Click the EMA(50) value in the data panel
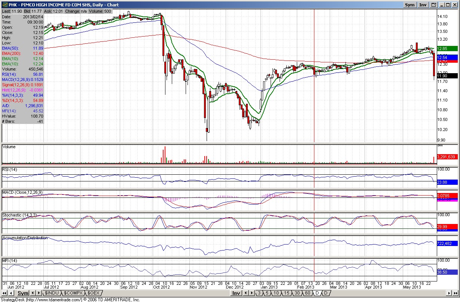 38,49
